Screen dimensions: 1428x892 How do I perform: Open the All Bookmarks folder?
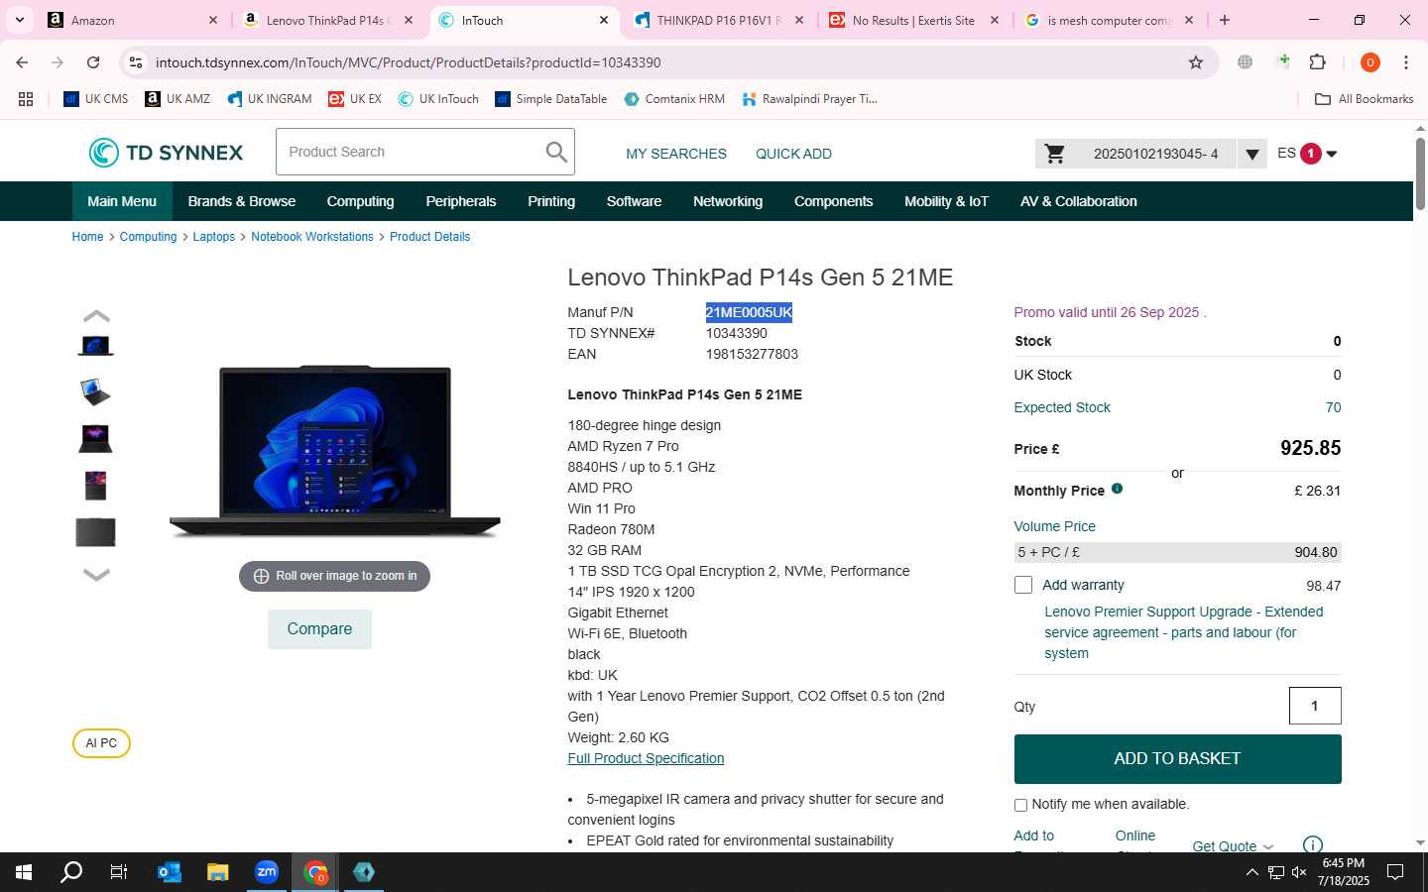[x=1364, y=99]
